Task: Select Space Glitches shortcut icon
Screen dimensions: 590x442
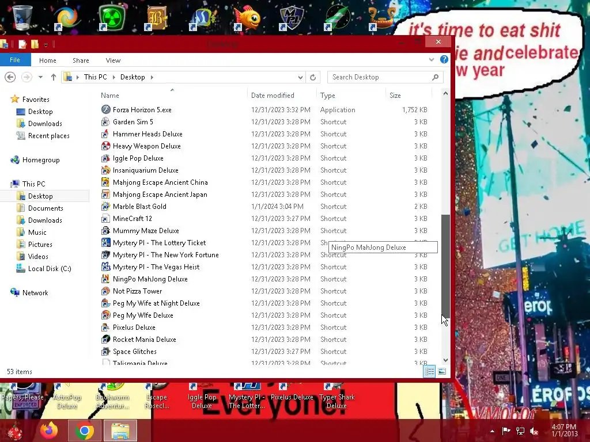Action: (x=106, y=352)
